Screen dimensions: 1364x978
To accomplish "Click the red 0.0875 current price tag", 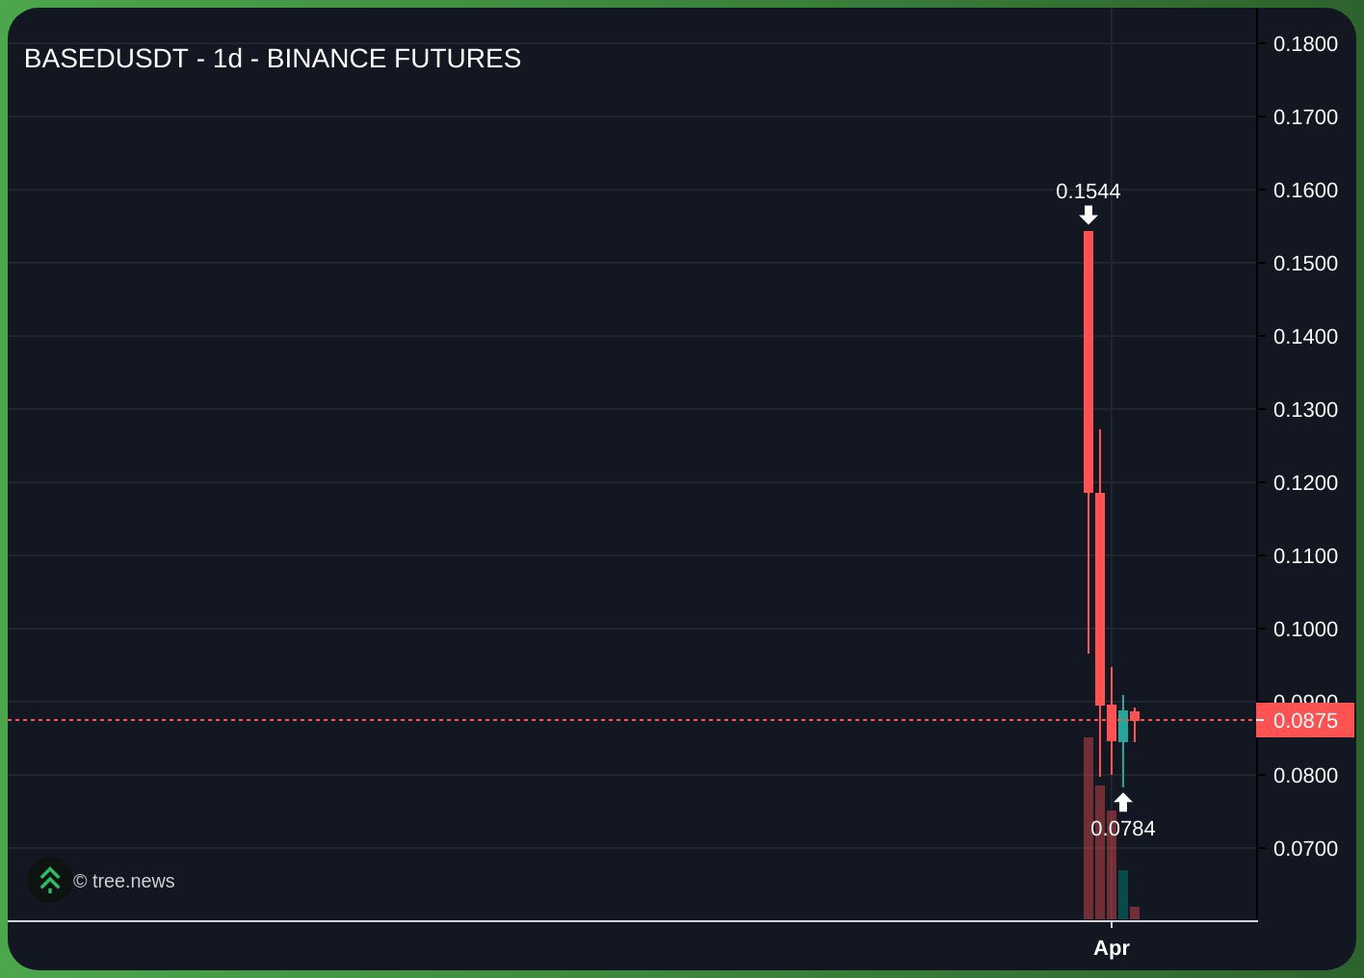I will [x=1305, y=721].
